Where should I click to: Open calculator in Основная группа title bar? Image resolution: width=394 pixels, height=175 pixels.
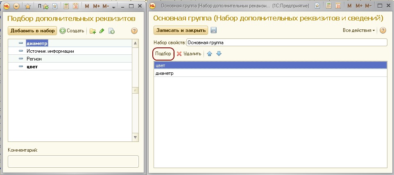(x=329, y=6)
